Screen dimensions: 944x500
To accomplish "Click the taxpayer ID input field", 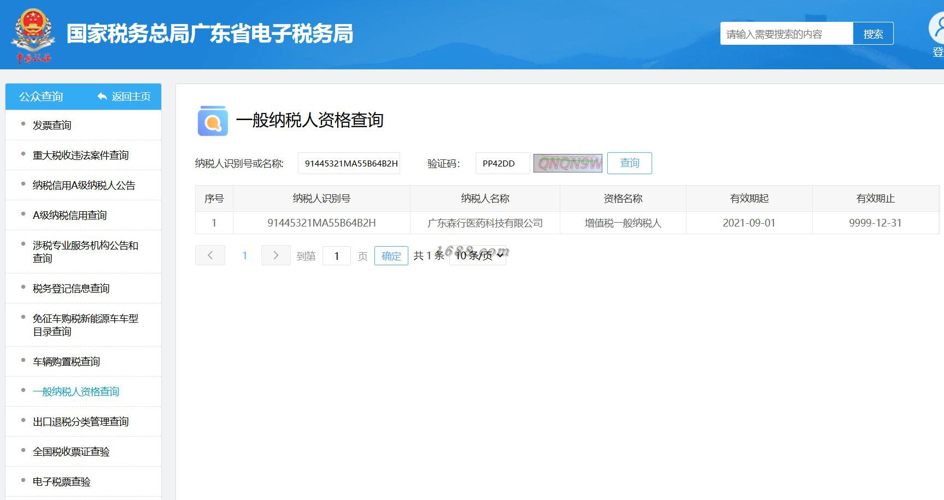I will 349,163.
